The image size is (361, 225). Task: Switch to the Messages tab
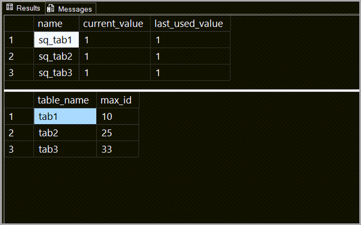tap(71, 9)
